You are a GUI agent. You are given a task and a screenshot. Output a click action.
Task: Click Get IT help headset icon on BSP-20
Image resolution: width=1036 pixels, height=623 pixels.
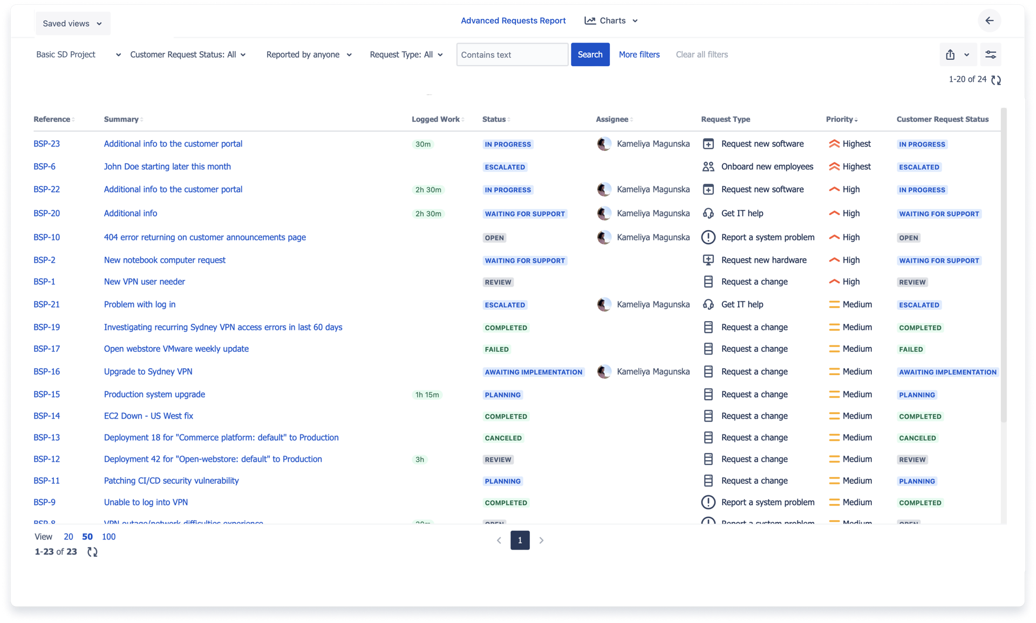[x=708, y=213]
